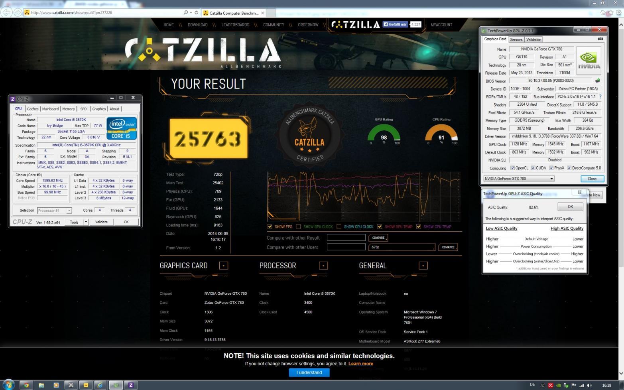
Task: Click the I understand cookie button
Action: click(x=309, y=372)
